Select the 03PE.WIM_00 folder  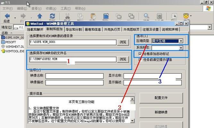[13, 37]
